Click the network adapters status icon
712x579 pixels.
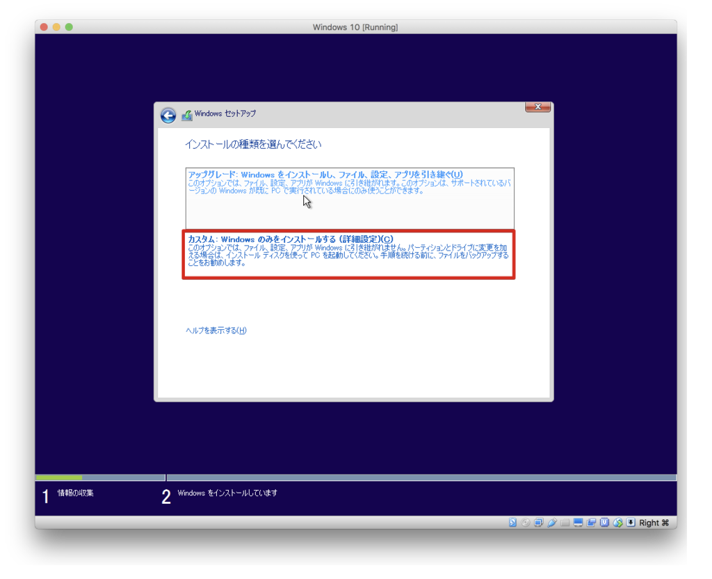[x=539, y=522]
